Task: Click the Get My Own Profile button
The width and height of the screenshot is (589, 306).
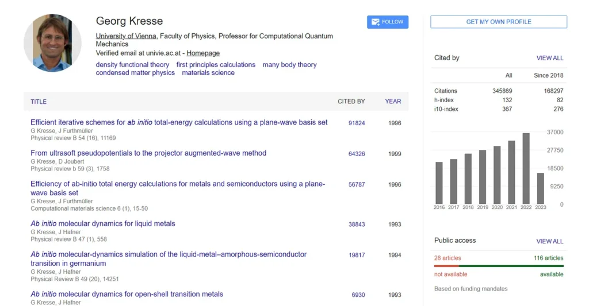Action: 498,22
